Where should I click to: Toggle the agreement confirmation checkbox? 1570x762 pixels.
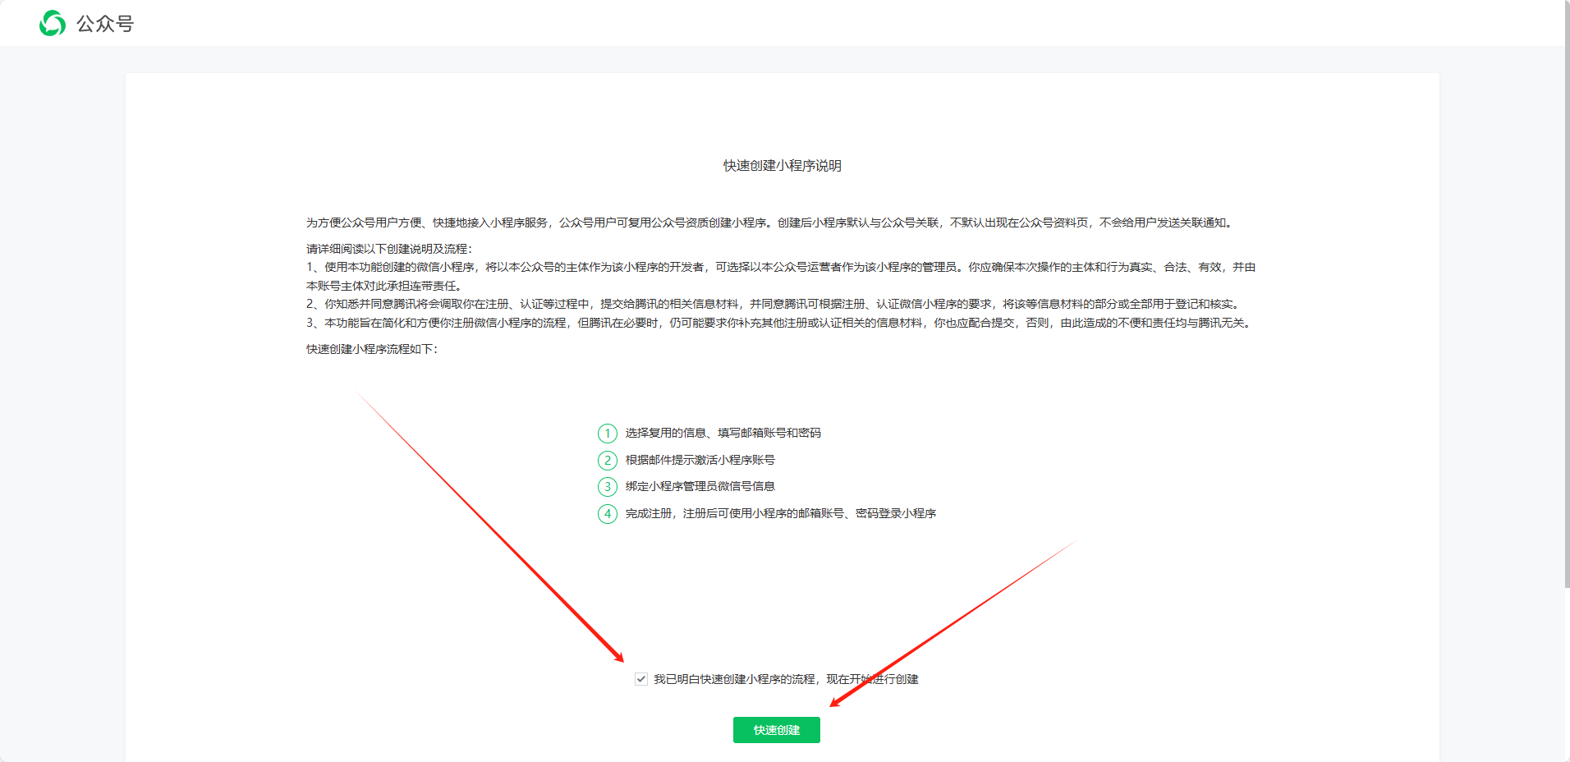[640, 679]
